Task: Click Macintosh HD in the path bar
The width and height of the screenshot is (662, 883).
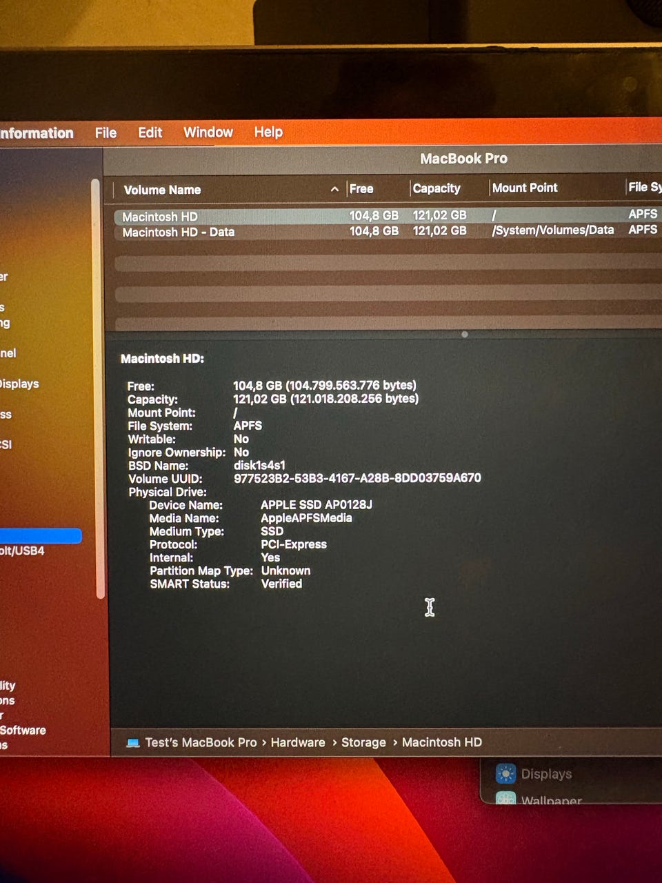Action: [442, 742]
